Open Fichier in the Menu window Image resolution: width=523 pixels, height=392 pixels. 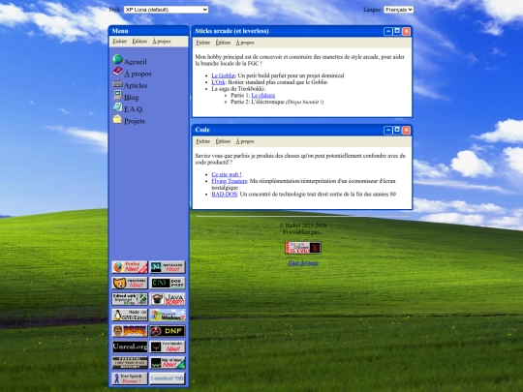point(119,42)
